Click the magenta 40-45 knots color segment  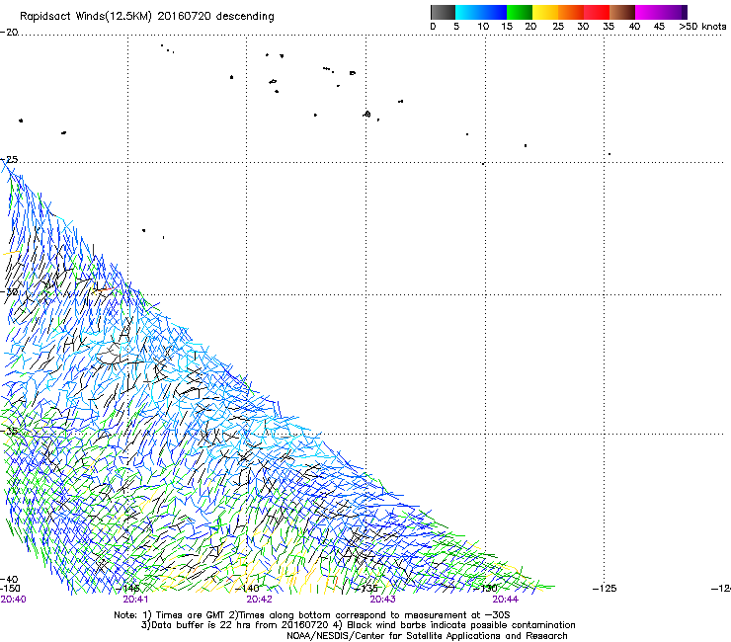click(x=648, y=12)
